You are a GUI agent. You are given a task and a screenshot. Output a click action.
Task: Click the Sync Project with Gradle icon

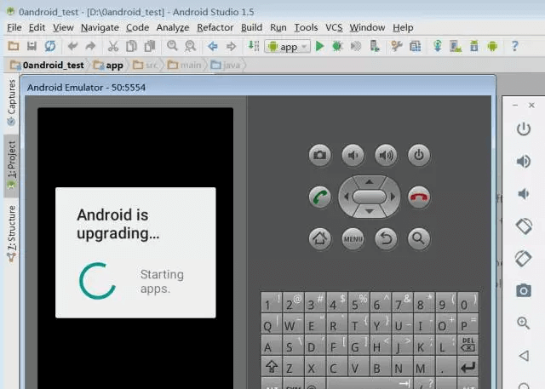pyautogui.click(x=437, y=46)
